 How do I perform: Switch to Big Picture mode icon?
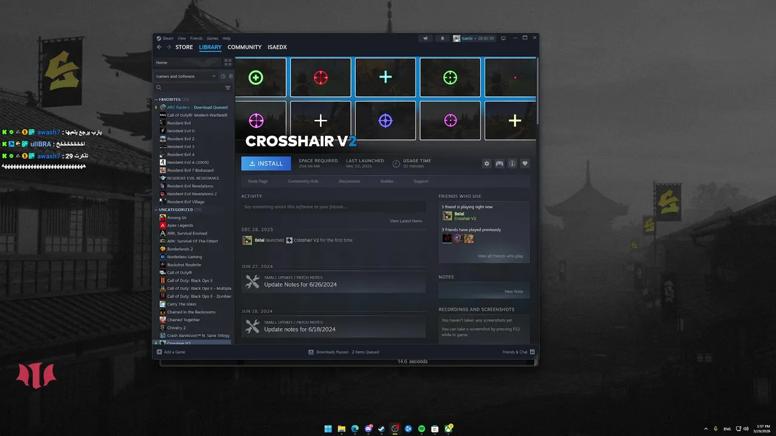503,38
